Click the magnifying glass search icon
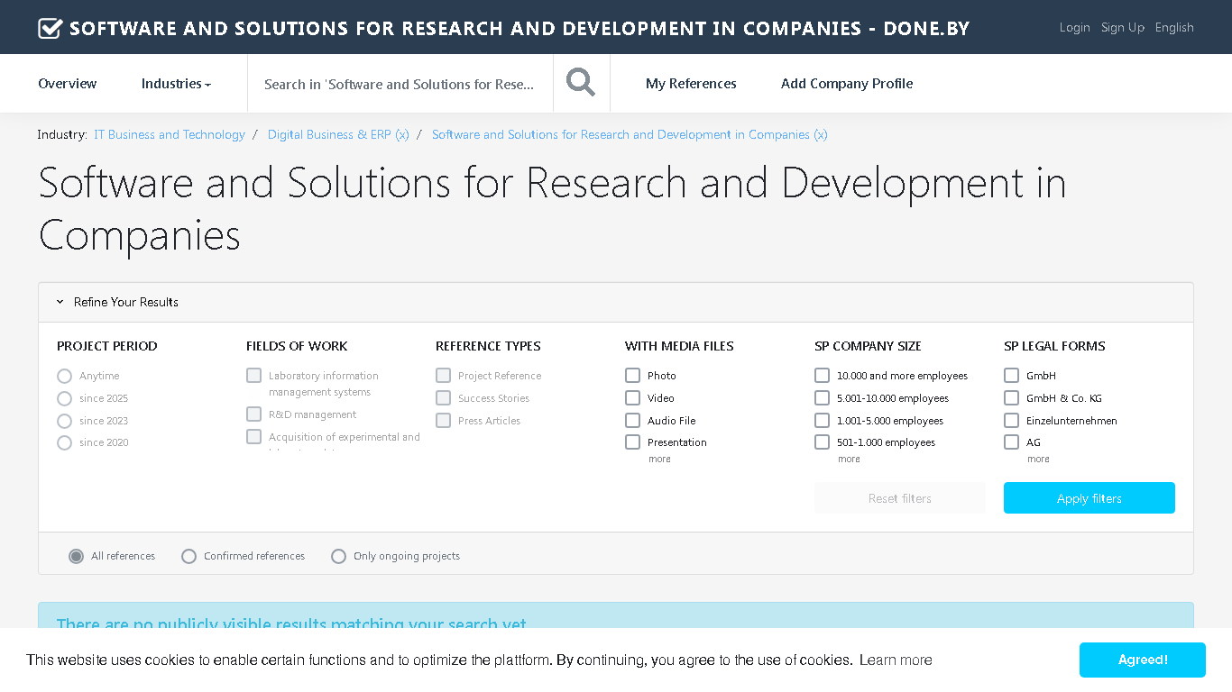The width and height of the screenshot is (1232, 692). pos(581,83)
